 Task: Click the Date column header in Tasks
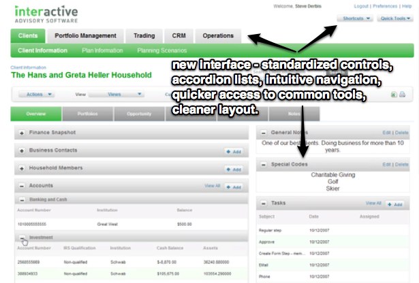coord(313,216)
